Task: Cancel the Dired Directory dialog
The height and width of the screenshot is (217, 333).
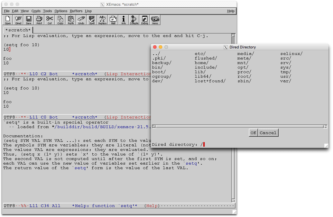Action: 268,132
